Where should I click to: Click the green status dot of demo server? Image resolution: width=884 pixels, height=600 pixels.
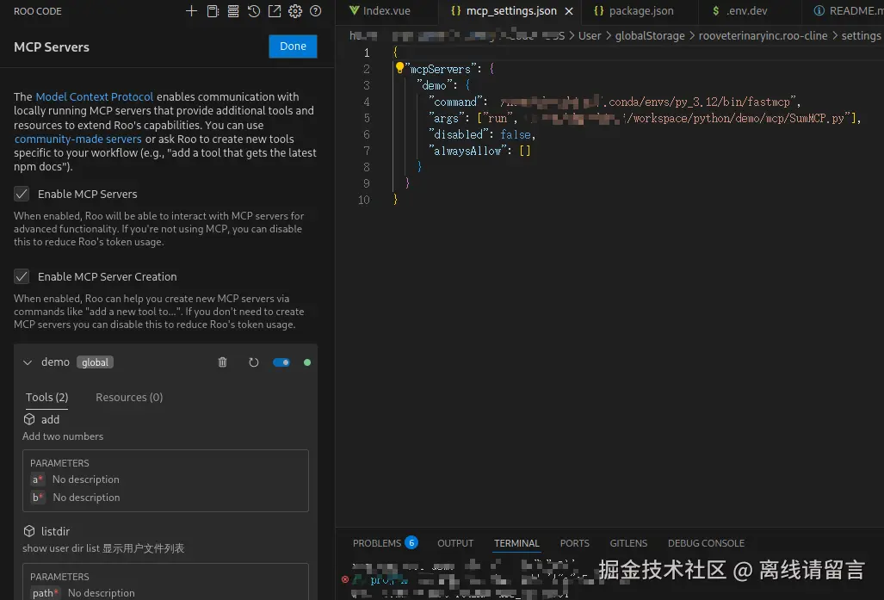point(307,362)
